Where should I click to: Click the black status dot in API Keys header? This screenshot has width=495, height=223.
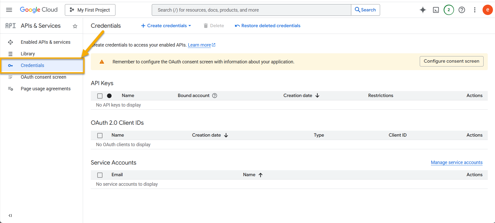click(109, 96)
